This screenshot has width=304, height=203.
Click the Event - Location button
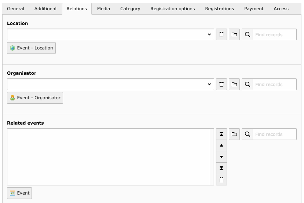point(32,48)
